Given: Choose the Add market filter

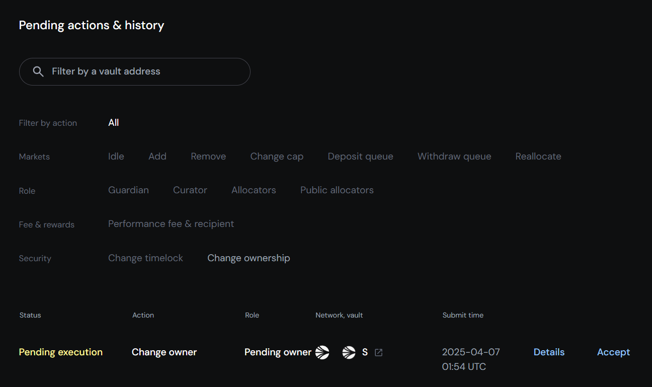Looking at the screenshot, I should (x=157, y=157).
